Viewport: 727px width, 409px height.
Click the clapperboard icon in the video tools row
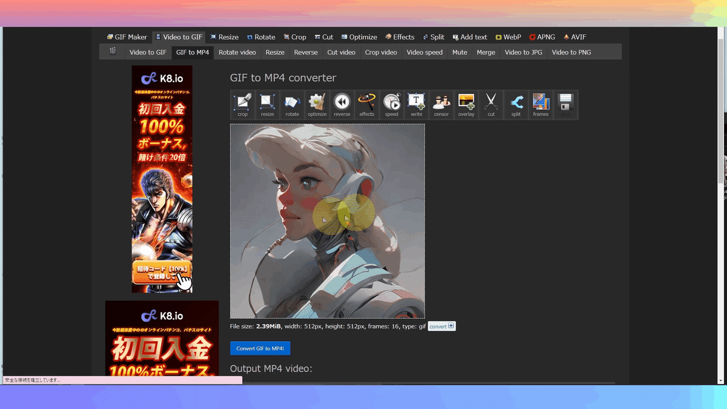point(113,52)
